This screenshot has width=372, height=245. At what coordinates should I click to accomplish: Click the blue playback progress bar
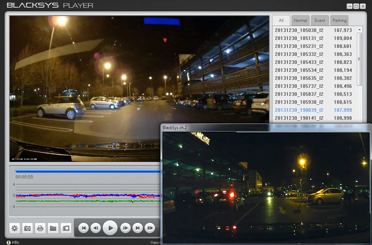click(88, 171)
